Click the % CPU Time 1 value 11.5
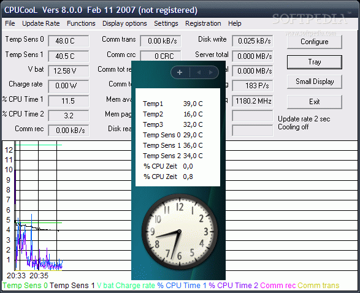The width and height of the screenshot is (360, 293). coord(69,101)
